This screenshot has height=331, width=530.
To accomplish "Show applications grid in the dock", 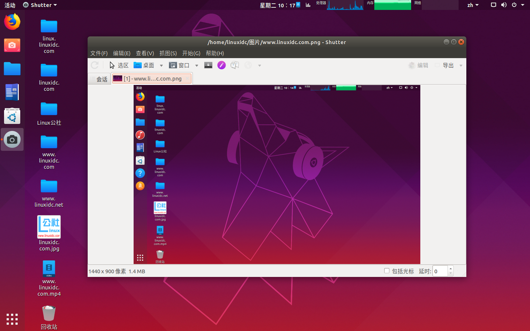I will coord(12,319).
